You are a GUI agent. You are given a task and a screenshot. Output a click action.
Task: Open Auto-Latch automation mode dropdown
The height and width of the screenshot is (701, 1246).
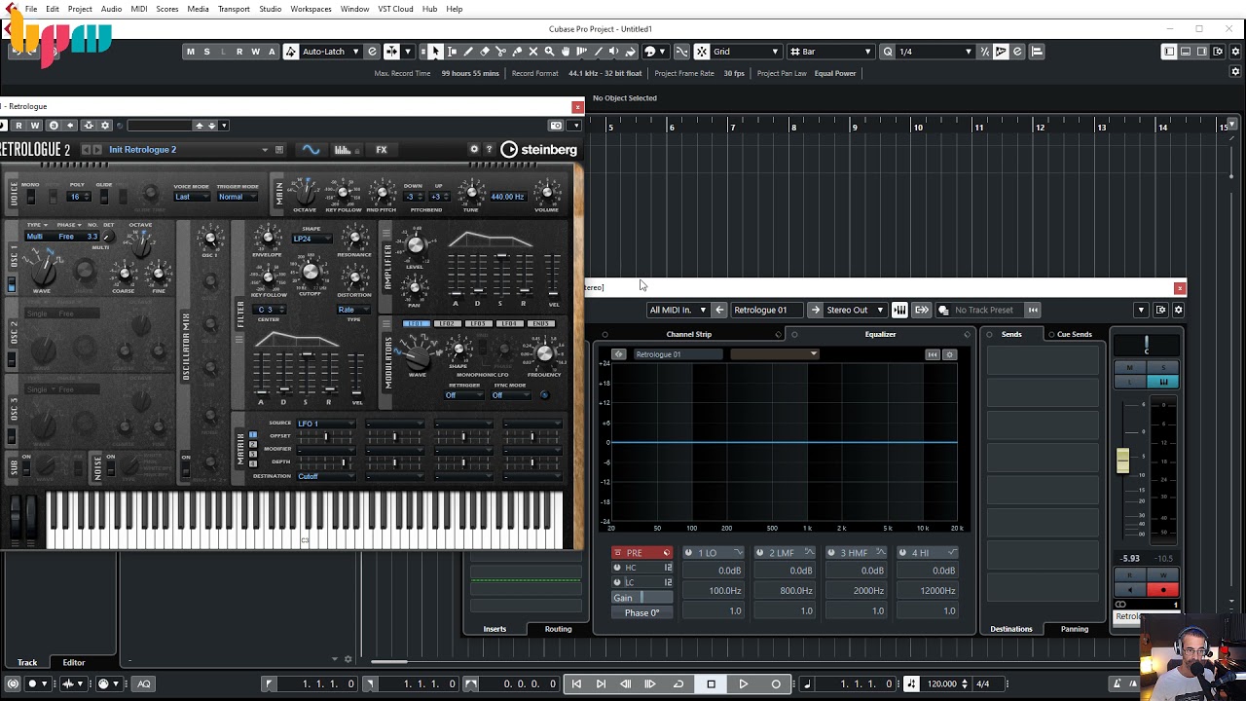point(330,52)
